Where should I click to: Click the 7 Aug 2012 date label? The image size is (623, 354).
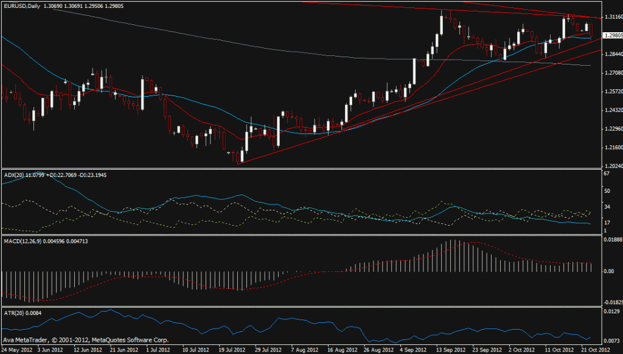(304, 350)
